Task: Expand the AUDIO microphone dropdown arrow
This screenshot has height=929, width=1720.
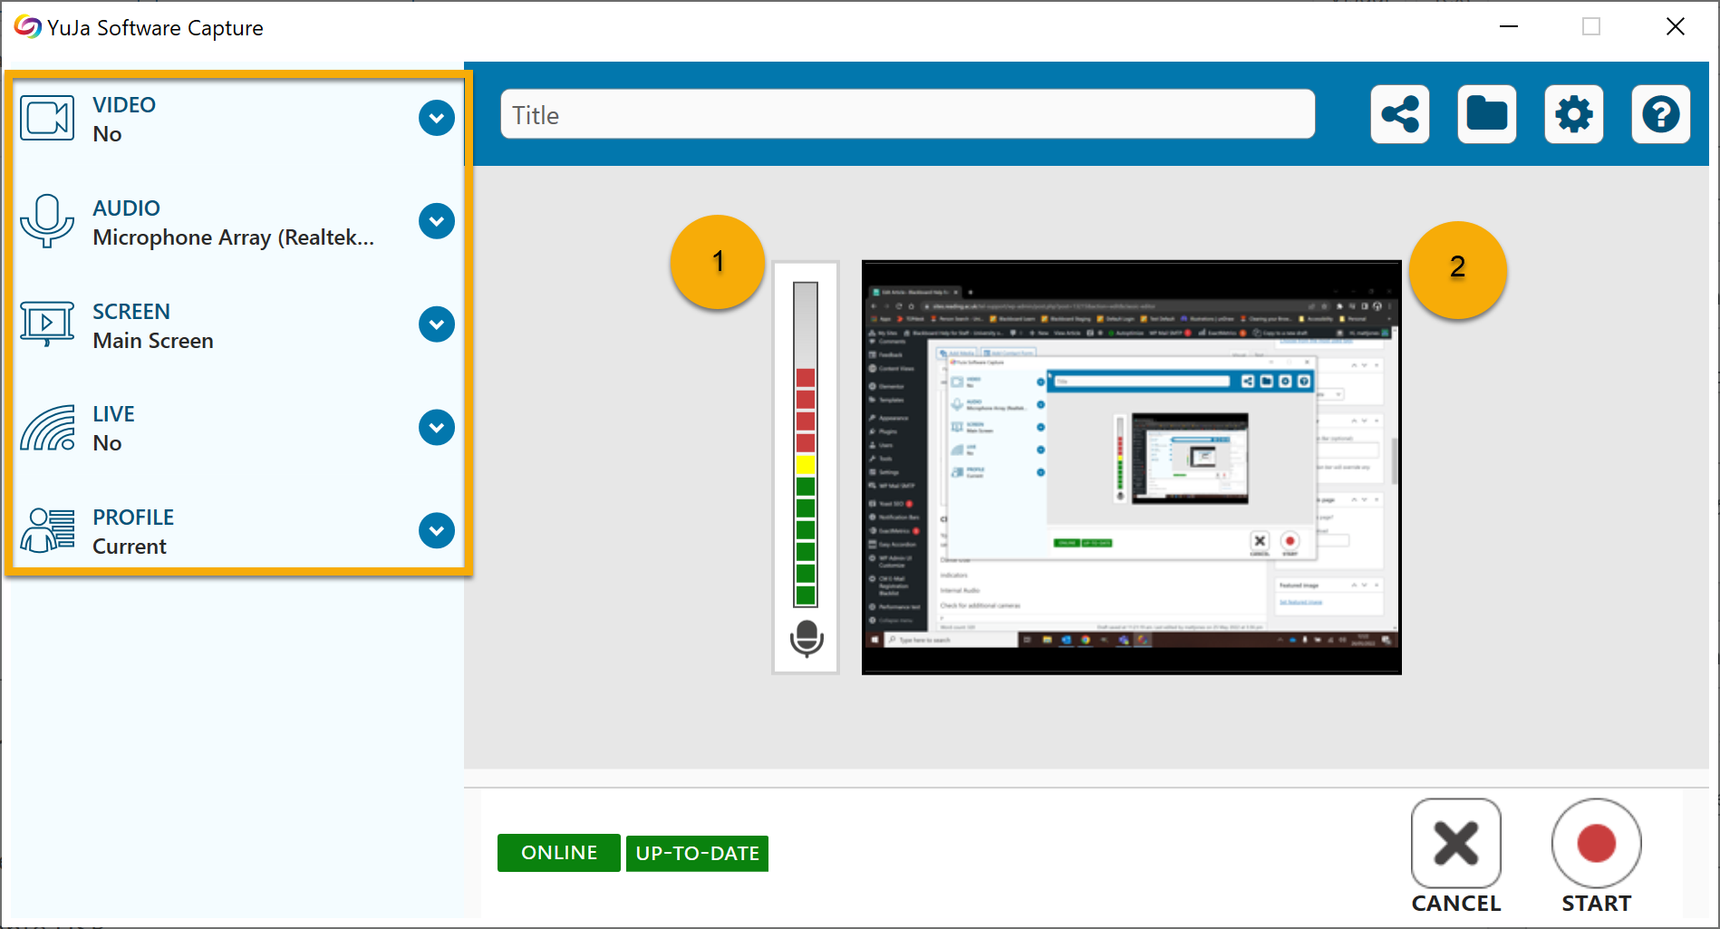Action: (x=437, y=221)
